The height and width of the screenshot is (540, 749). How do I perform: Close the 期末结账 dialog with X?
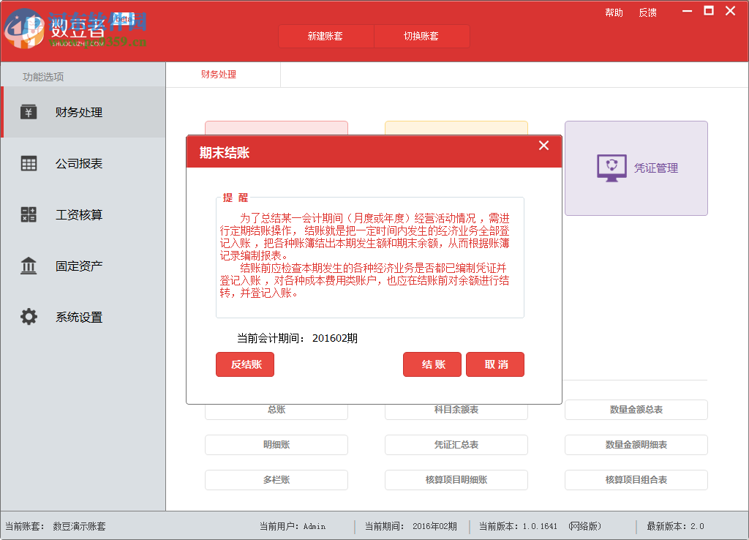click(543, 146)
